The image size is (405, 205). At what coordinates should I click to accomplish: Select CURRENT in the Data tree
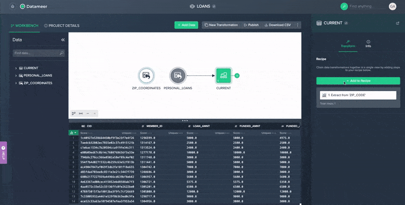coord(31,68)
